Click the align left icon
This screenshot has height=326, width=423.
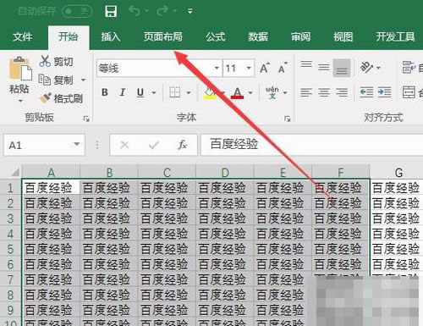(306, 92)
